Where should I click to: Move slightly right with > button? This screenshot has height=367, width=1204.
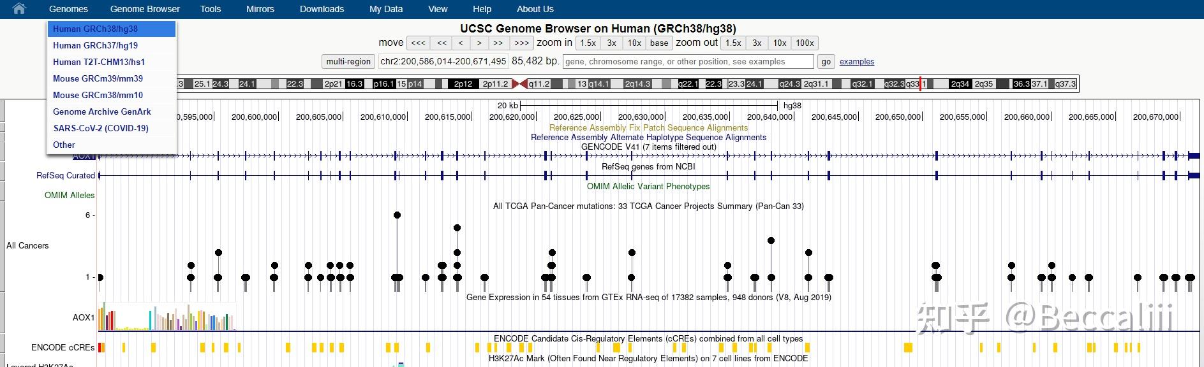479,43
